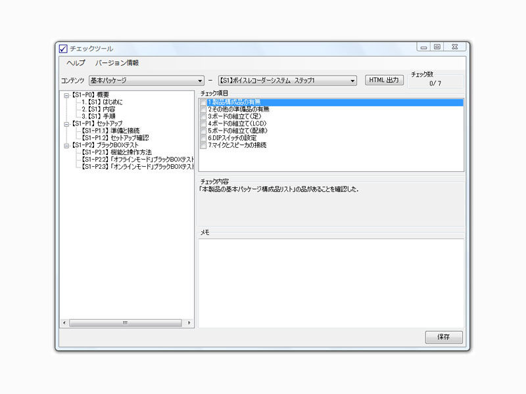Open the ヘルプ menu

(76, 62)
